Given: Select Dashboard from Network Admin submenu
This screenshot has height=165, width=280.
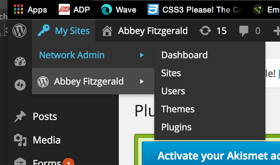Looking at the screenshot, I should (184, 55).
